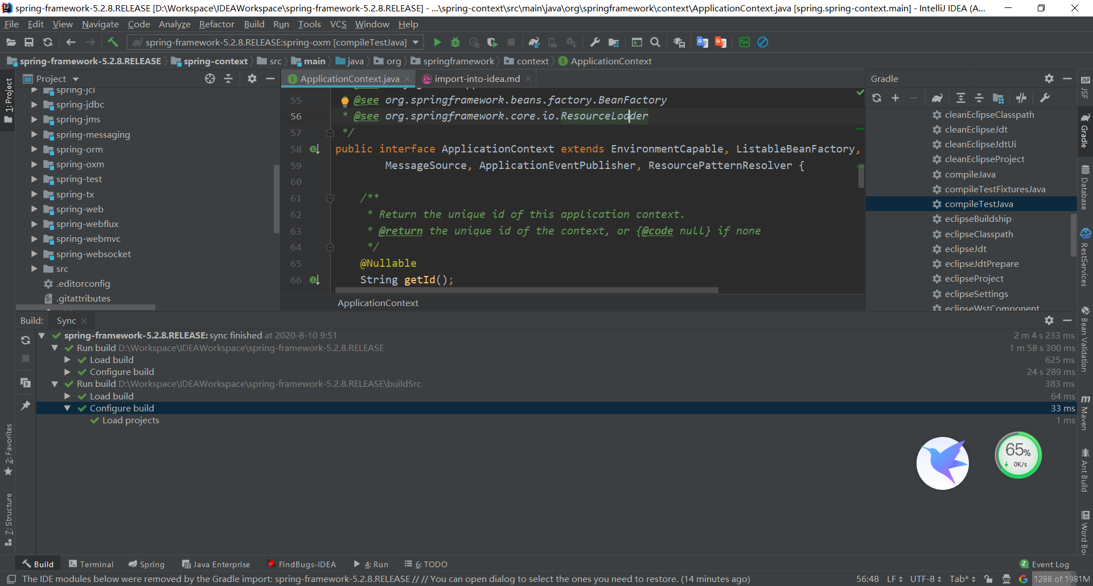
Task: Toggle soft-wrap in the Build output
Action: point(25,382)
